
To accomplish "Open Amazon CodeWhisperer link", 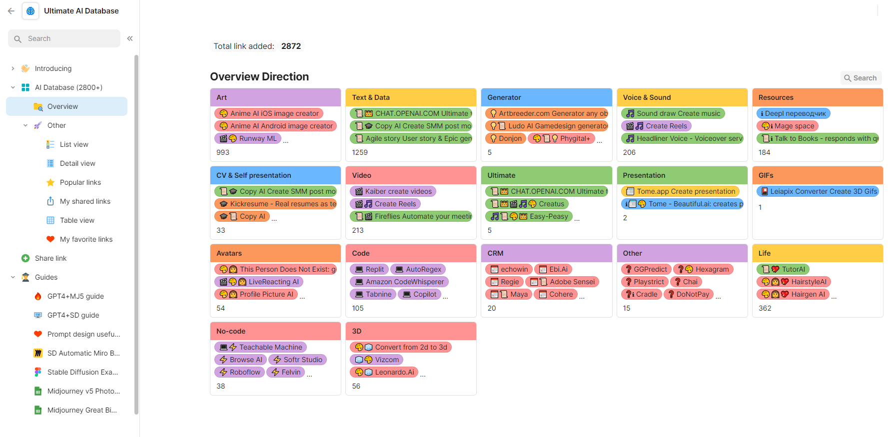I will [x=399, y=282].
